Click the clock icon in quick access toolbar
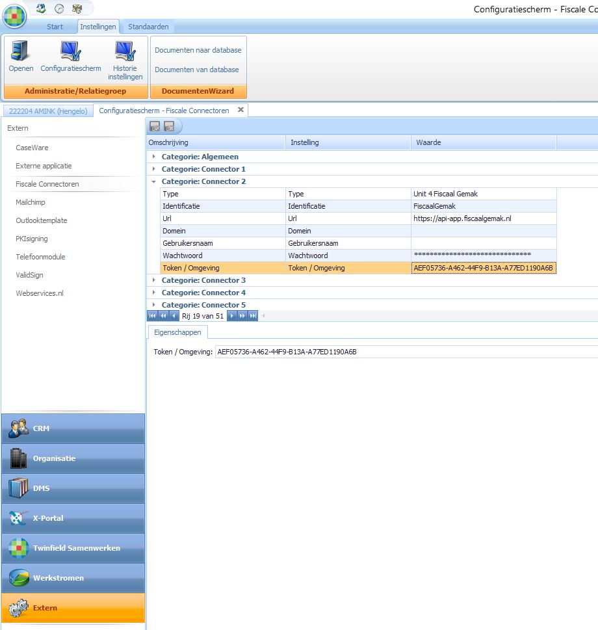This screenshot has height=630, width=598. click(59, 8)
